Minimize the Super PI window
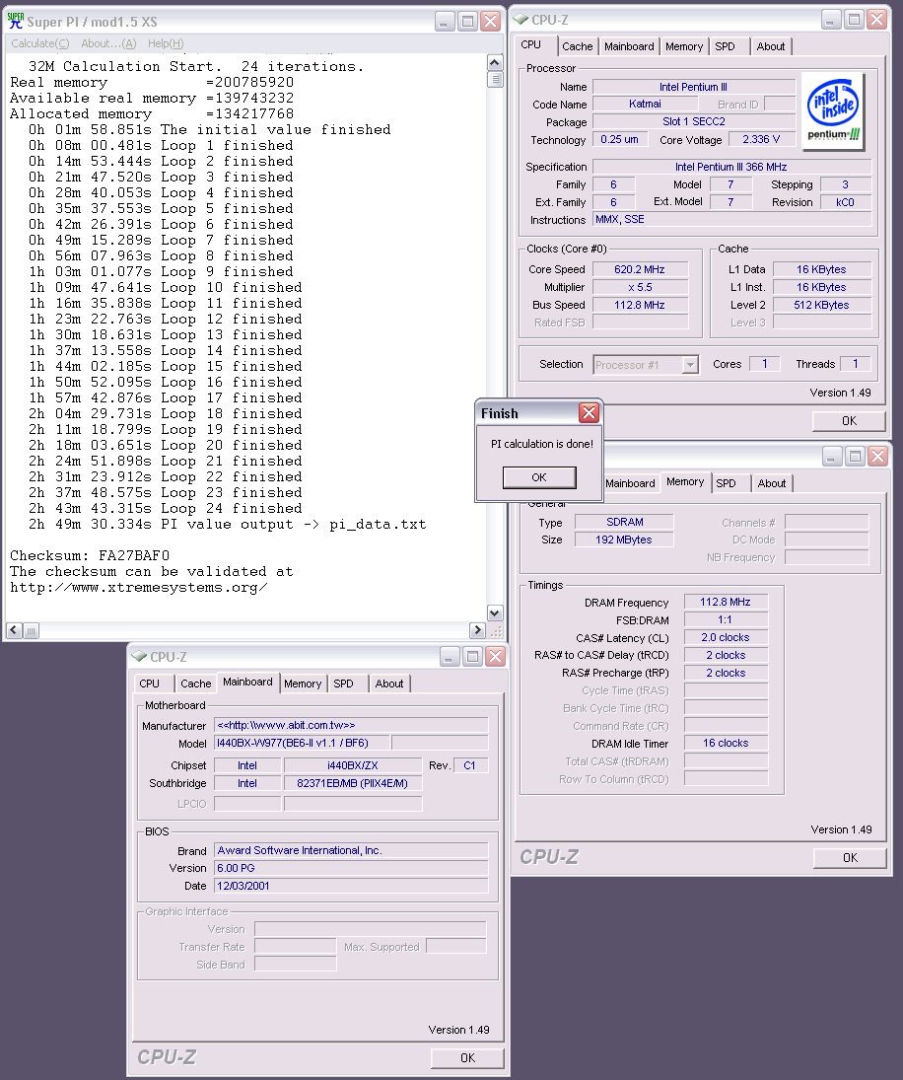Image resolution: width=903 pixels, height=1080 pixels. [445, 22]
